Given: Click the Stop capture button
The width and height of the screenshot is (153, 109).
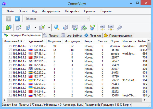Looking at the screenshot, I should tap(17, 19).
